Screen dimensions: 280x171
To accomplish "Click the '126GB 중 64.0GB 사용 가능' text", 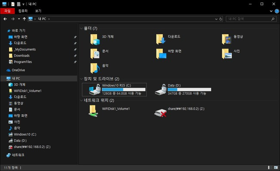I will tap(121, 93).
